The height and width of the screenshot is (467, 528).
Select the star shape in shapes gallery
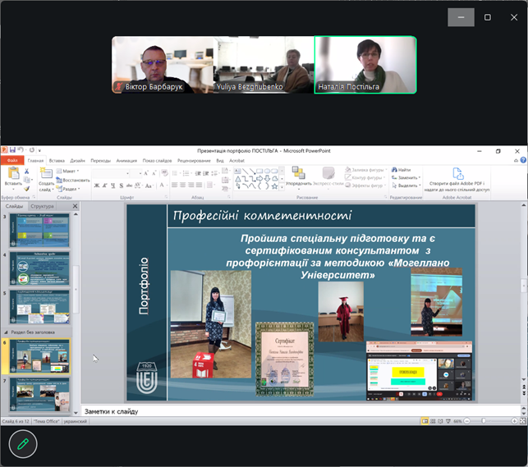pos(275,186)
